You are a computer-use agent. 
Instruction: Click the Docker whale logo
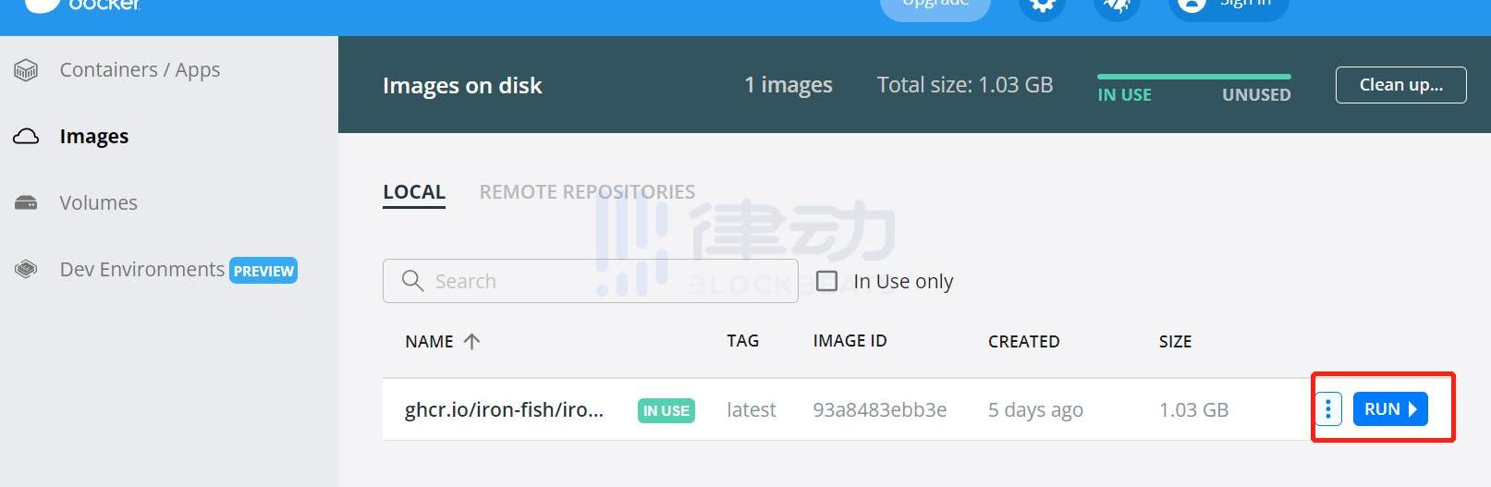point(42,5)
